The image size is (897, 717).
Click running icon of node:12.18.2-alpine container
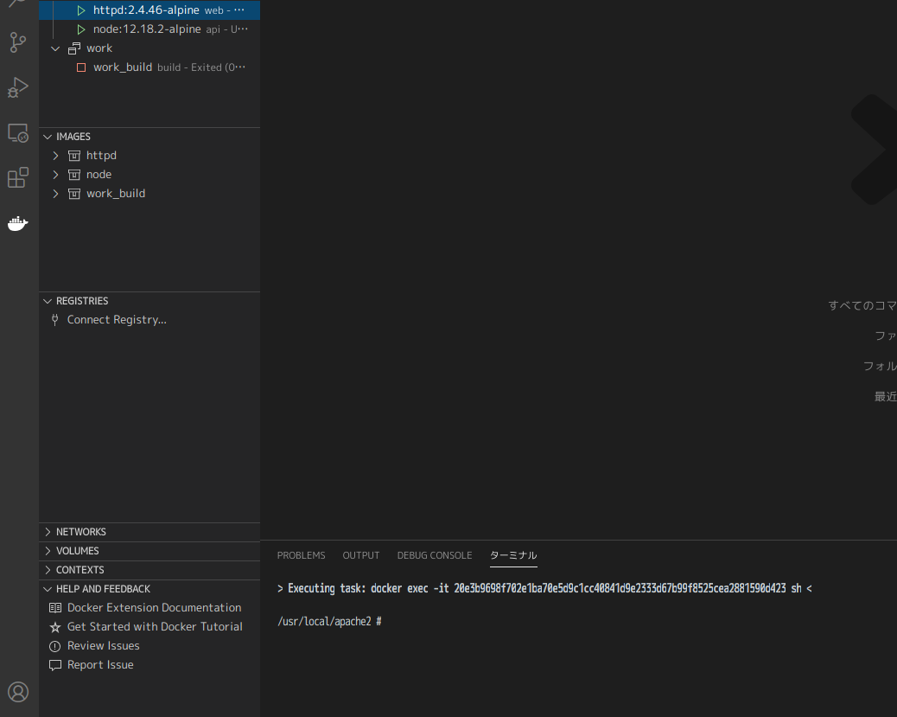(81, 29)
